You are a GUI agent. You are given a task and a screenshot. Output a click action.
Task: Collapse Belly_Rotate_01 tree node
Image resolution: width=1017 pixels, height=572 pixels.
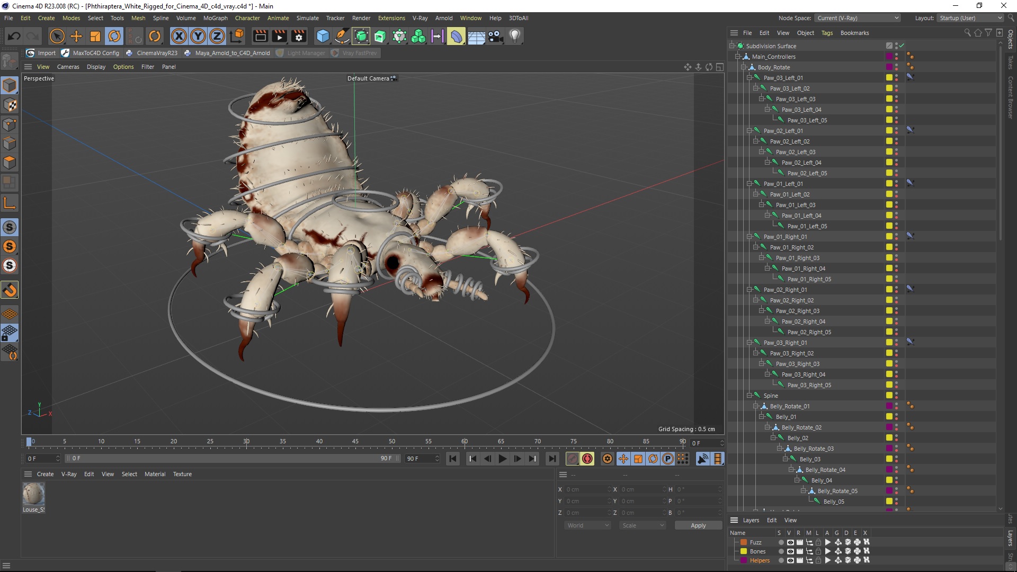755,406
